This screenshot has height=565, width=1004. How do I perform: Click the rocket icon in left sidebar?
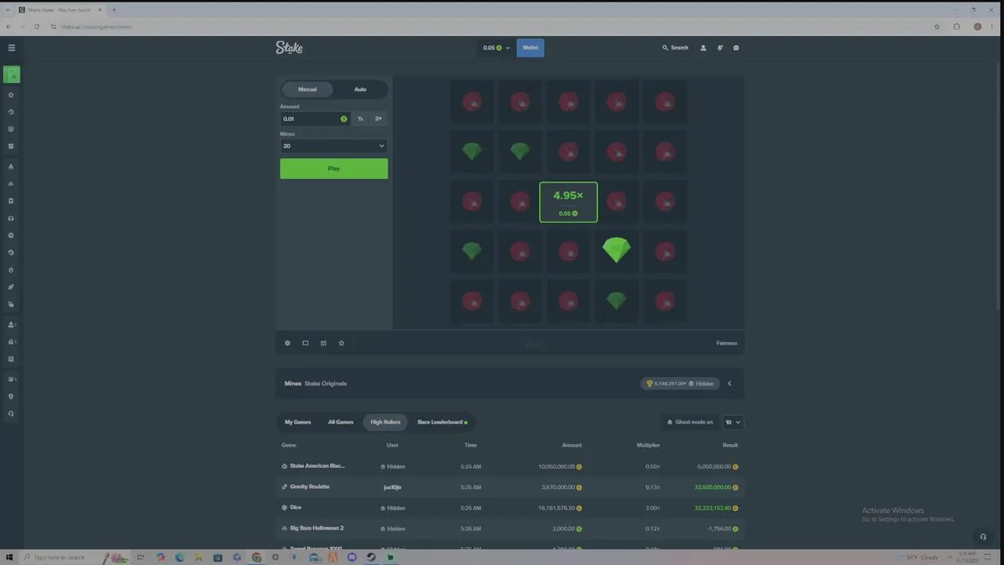click(11, 287)
